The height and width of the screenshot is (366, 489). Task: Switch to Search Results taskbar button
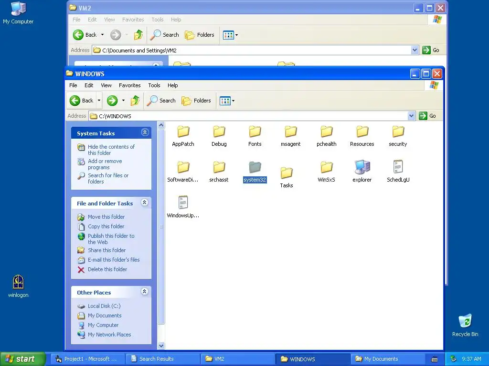point(163,359)
